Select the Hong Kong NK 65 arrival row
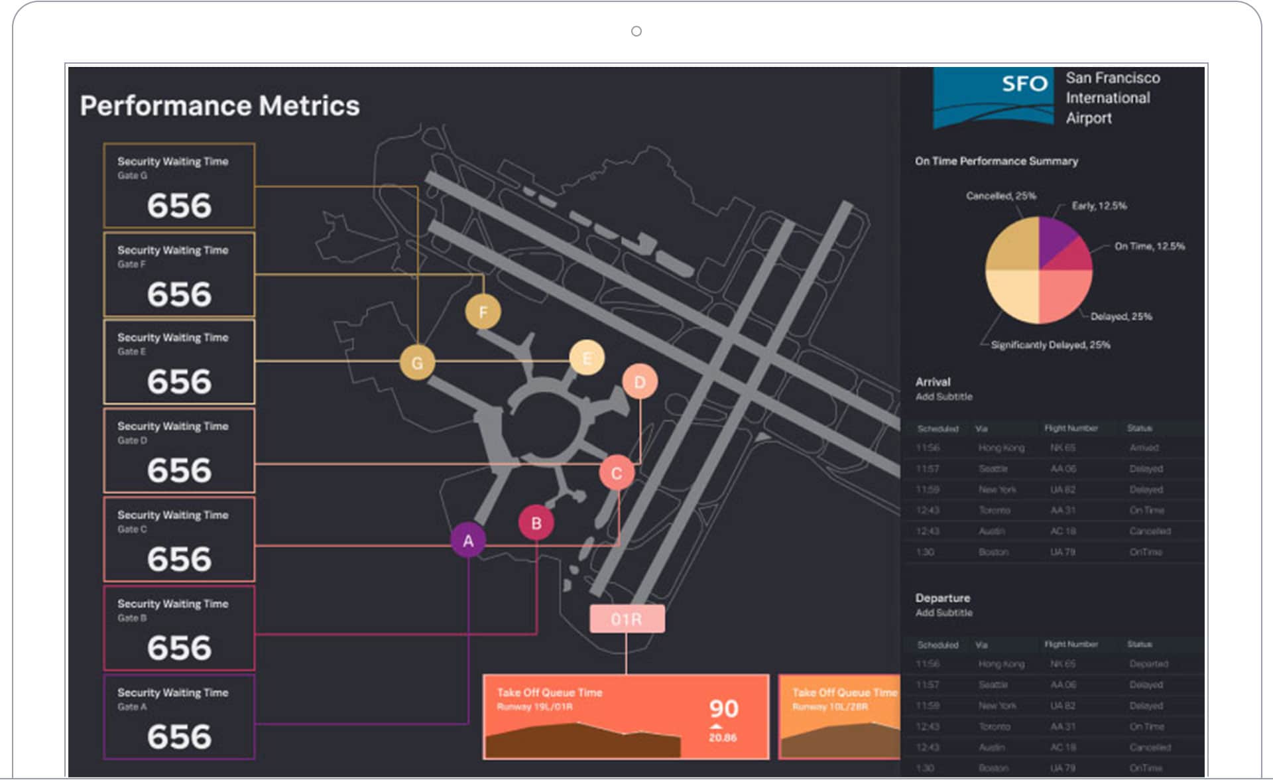The height and width of the screenshot is (780, 1273). 1054,448
